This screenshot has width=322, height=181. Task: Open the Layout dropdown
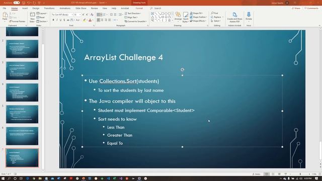tap(42, 14)
